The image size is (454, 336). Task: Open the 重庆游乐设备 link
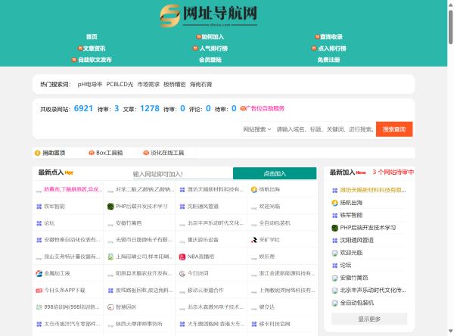click(203, 240)
